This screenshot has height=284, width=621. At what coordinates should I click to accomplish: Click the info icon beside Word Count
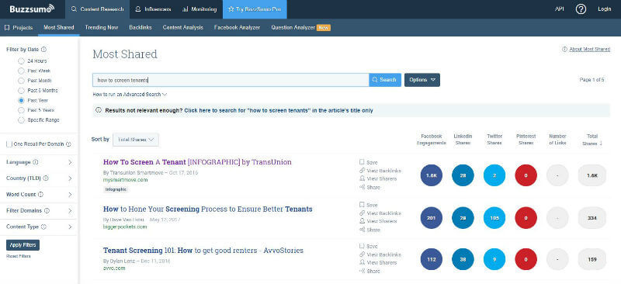pyautogui.click(x=40, y=195)
